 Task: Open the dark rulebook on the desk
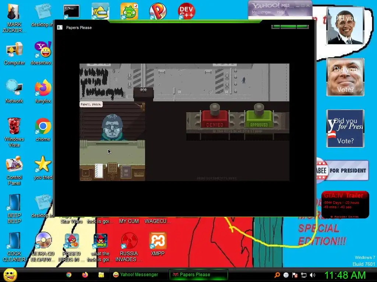127,172
